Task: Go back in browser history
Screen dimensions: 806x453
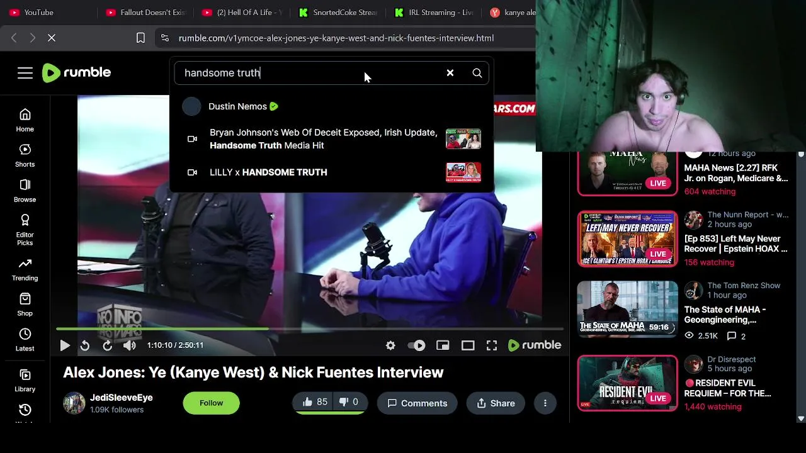Action: pos(14,38)
